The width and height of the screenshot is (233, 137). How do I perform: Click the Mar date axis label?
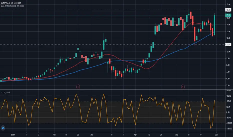coord(92,135)
